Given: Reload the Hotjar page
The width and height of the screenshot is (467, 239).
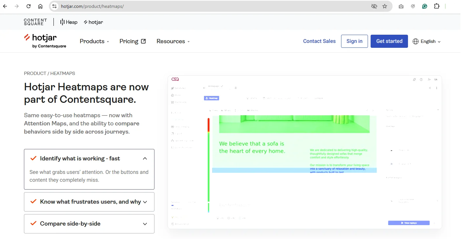Looking at the screenshot, I should [29, 6].
